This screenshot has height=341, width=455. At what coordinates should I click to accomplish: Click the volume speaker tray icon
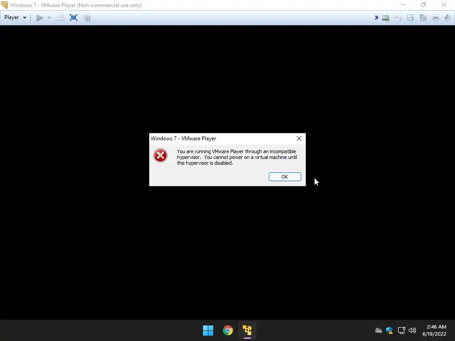point(412,330)
